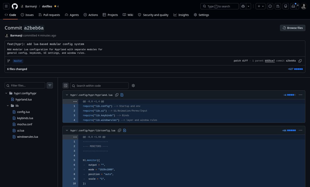Switch to the Code tab
This screenshot has width=310, height=187.
click(x=10, y=15)
